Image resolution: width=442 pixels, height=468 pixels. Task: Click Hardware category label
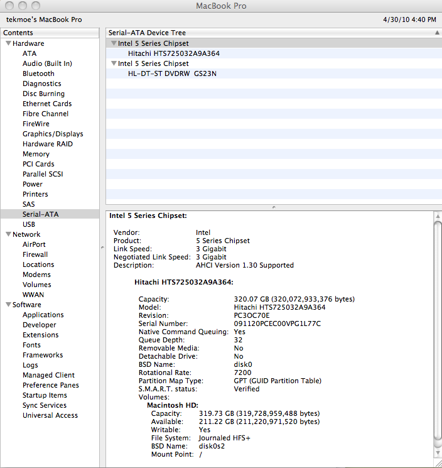point(28,43)
